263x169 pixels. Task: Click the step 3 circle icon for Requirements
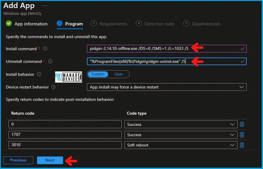tap(94, 23)
